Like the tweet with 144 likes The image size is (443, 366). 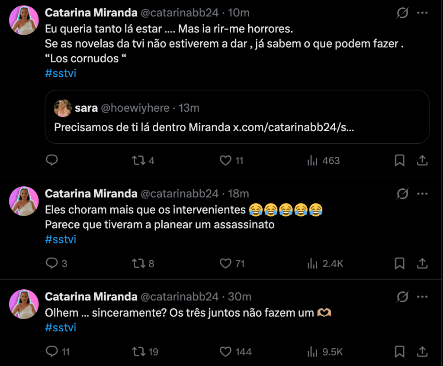pos(225,352)
